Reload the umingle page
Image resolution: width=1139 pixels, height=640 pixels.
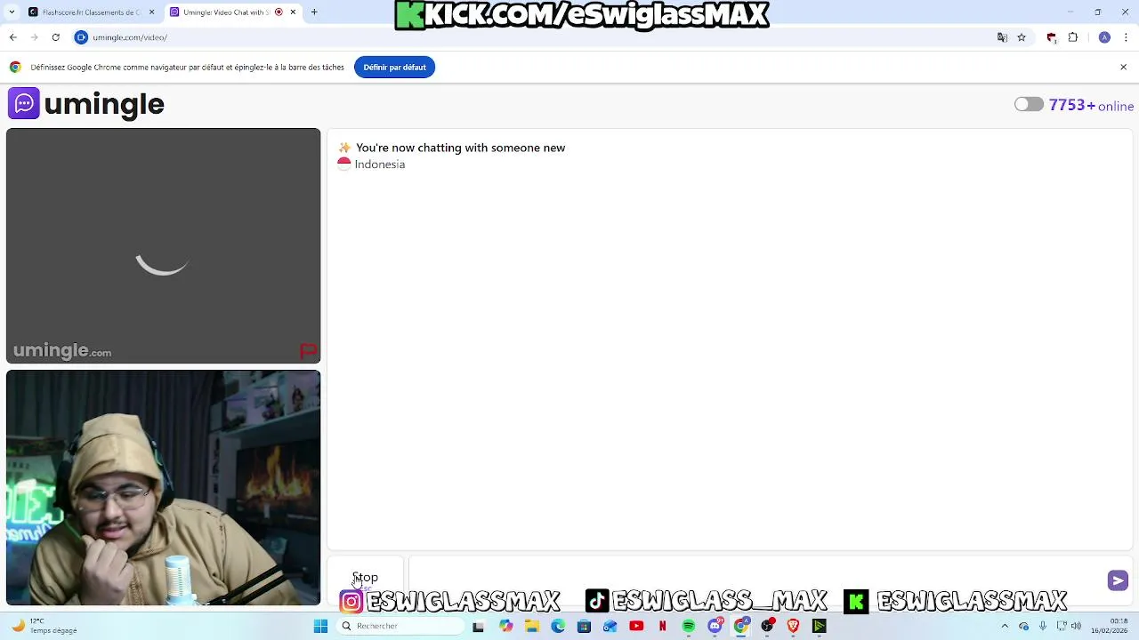coord(55,37)
